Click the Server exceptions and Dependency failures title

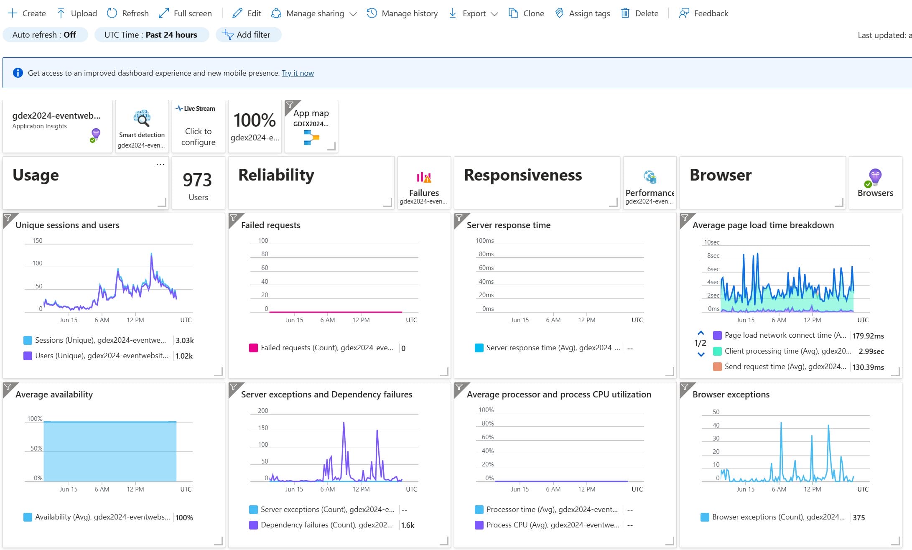pos(326,394)
